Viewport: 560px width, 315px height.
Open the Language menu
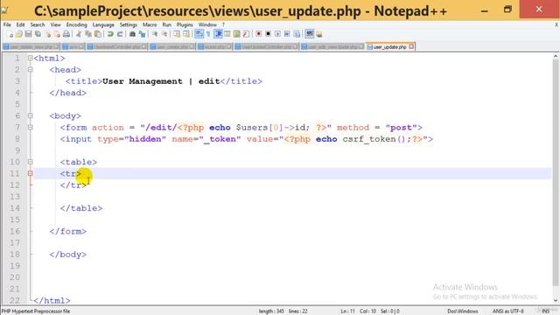pyautogui.click(x=103, y=24)
